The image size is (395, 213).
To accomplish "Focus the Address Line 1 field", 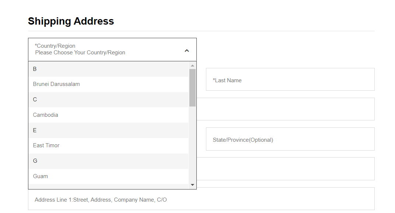I will pos(201,199).
